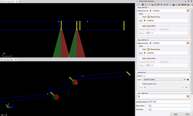Click the filter icon beside 3D BOT CONC layer
The width and height of the screenshot is (193, 116).
pyautogui.click(x=185, y=79)
